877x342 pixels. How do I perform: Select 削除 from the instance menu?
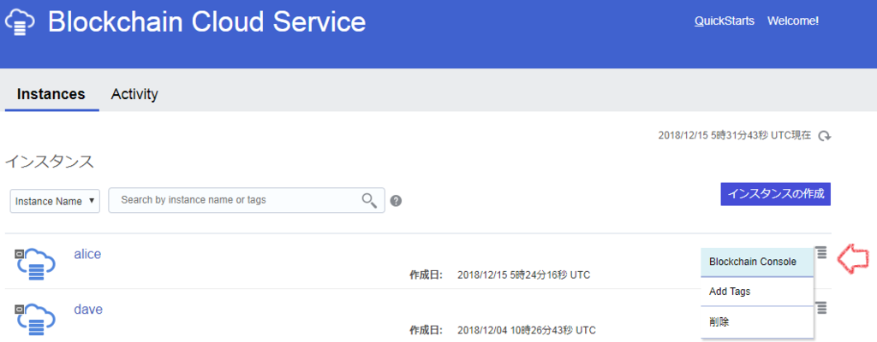(x=757, y=321)
